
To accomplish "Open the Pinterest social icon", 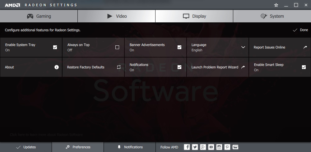I will pyautogui.click(x=227, y=147).
